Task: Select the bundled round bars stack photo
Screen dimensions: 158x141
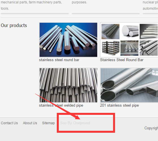Action: tap(111, 48)
